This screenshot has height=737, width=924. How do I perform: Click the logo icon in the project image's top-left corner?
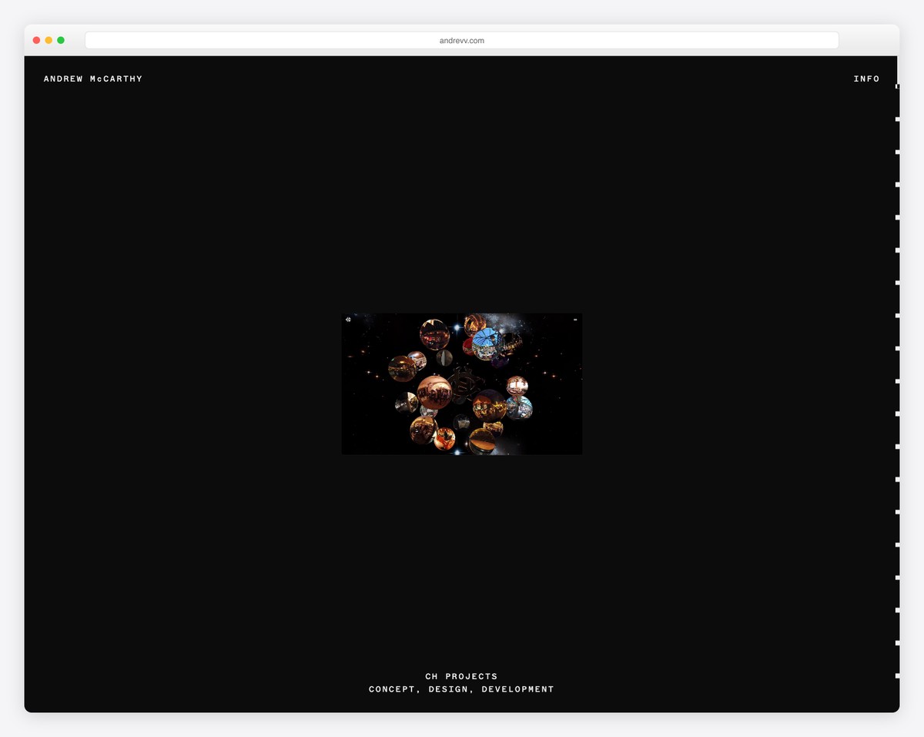pyautogui.click(x=348, y=319)
